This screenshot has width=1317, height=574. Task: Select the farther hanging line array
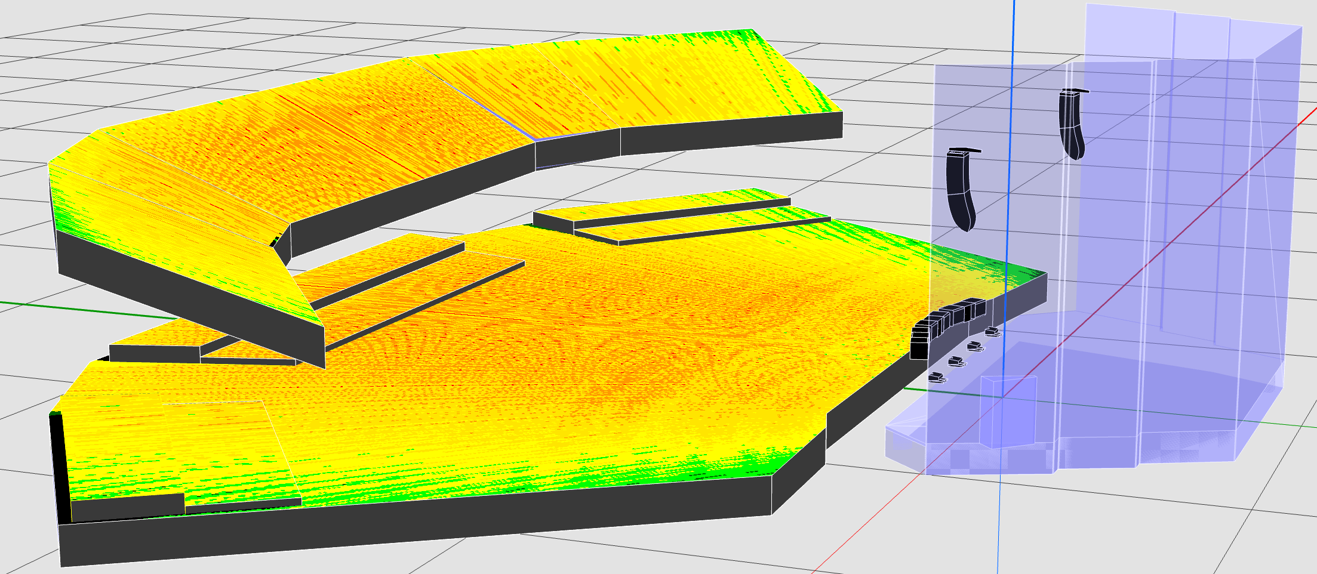[x=1071, y=125]
